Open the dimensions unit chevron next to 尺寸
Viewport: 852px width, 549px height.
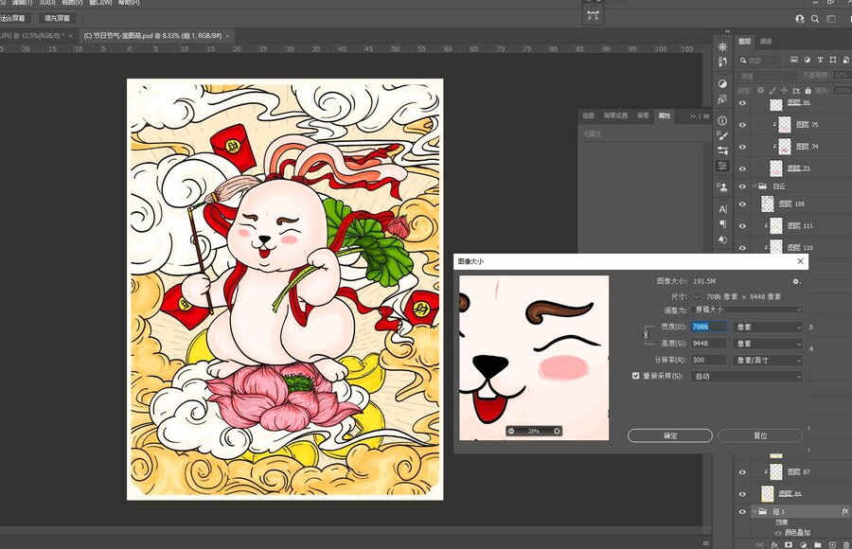[x=697, y=297]
